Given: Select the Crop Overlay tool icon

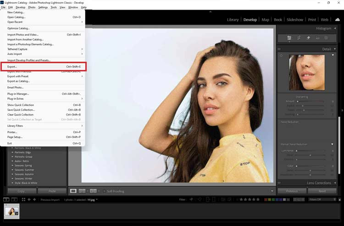Looking at the screenshot, I should 299,38.
